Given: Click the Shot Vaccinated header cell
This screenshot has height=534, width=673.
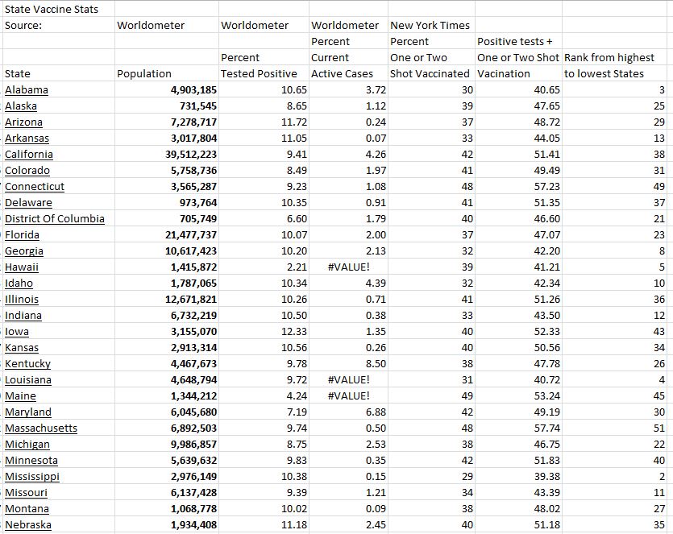Looking at the screenshot, I should 430,74.
